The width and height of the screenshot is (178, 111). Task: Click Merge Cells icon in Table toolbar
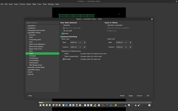70,105
